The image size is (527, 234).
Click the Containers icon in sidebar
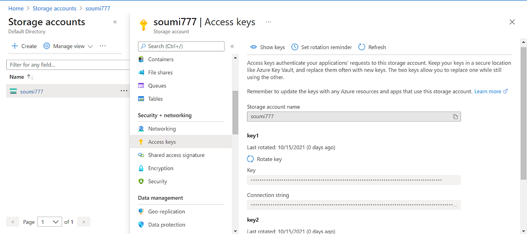pos(141,60)
